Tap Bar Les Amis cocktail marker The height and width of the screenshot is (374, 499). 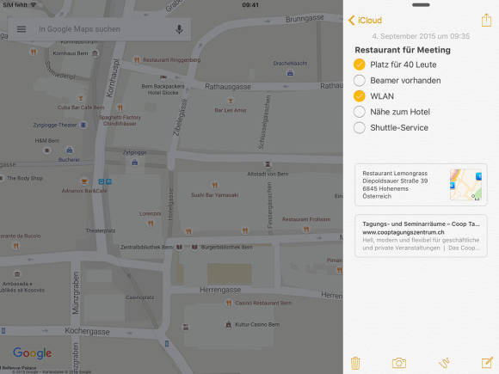click(231, 101)
